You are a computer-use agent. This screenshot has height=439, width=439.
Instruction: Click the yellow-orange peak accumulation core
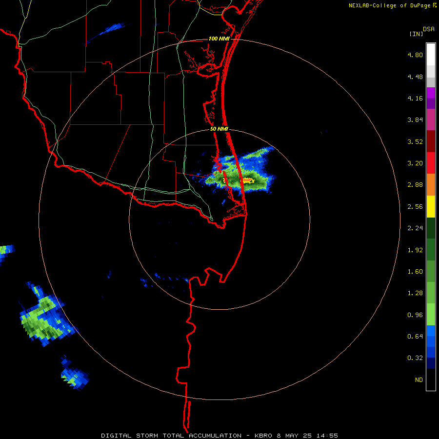pos(248,180)
